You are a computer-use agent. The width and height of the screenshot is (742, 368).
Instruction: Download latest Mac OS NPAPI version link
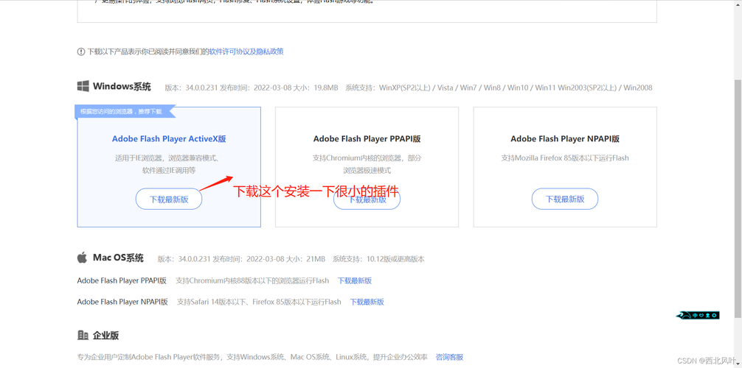(x=367, y=302)
